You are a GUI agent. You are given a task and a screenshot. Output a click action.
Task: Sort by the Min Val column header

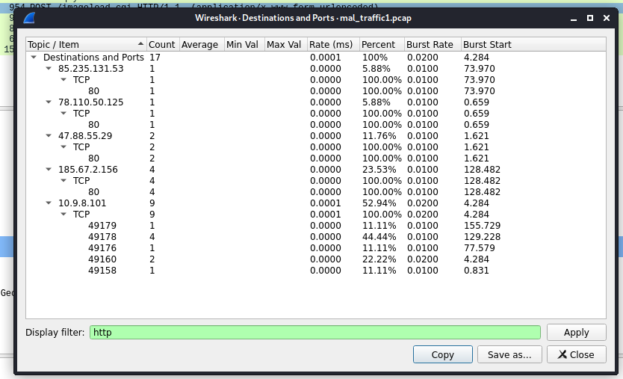(x=244, y=45)
